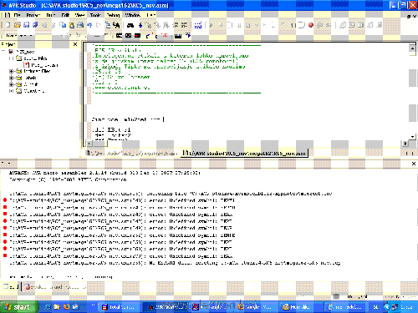Editor horizontal scrollbar right arrow
The image size is (418, 313).
(x=405, y=144)
